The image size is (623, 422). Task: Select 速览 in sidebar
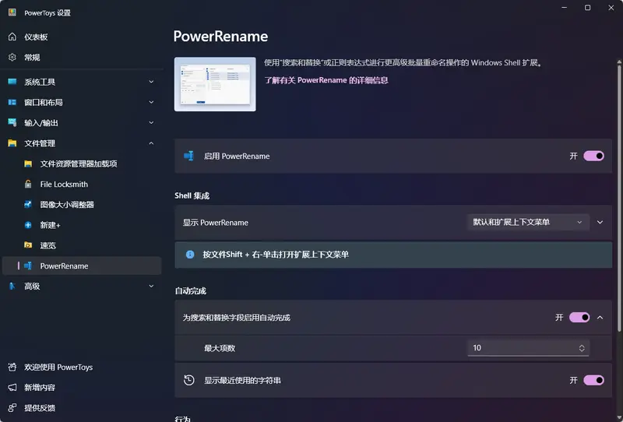(82, 245)
